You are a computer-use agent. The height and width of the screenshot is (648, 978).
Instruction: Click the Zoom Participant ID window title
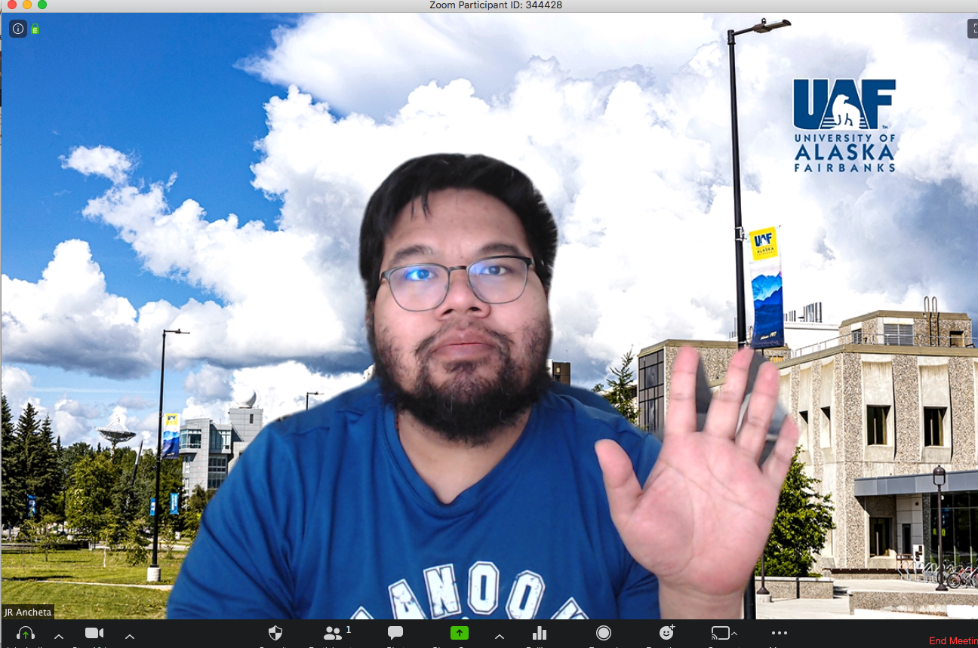pos(495,5)
